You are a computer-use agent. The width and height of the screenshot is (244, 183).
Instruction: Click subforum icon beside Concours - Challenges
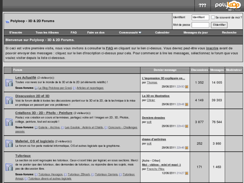point(106,128)
